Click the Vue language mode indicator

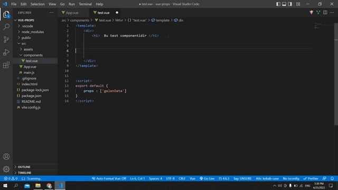pos(192,178)
